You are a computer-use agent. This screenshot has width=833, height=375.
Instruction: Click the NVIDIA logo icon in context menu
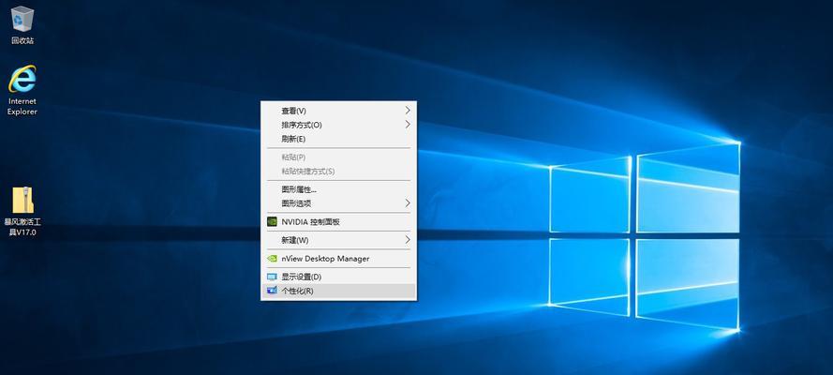click(x=272, y=222)
